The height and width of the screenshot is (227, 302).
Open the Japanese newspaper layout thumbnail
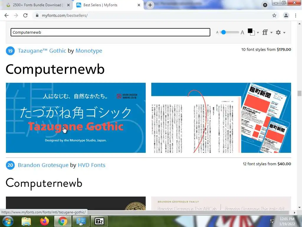(221, 118)
